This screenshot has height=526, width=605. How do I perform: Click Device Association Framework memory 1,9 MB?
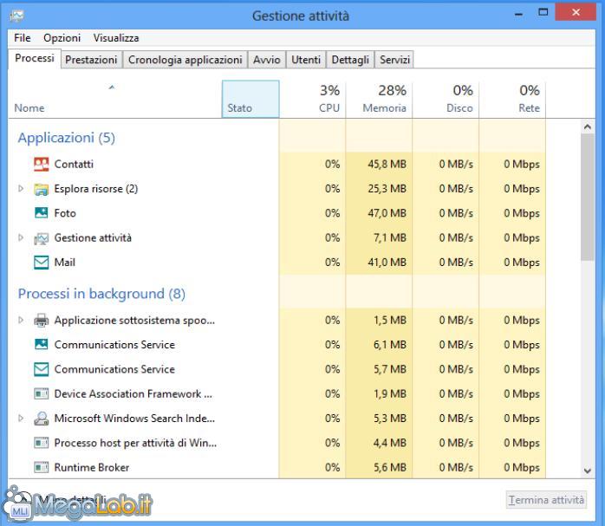390,394
